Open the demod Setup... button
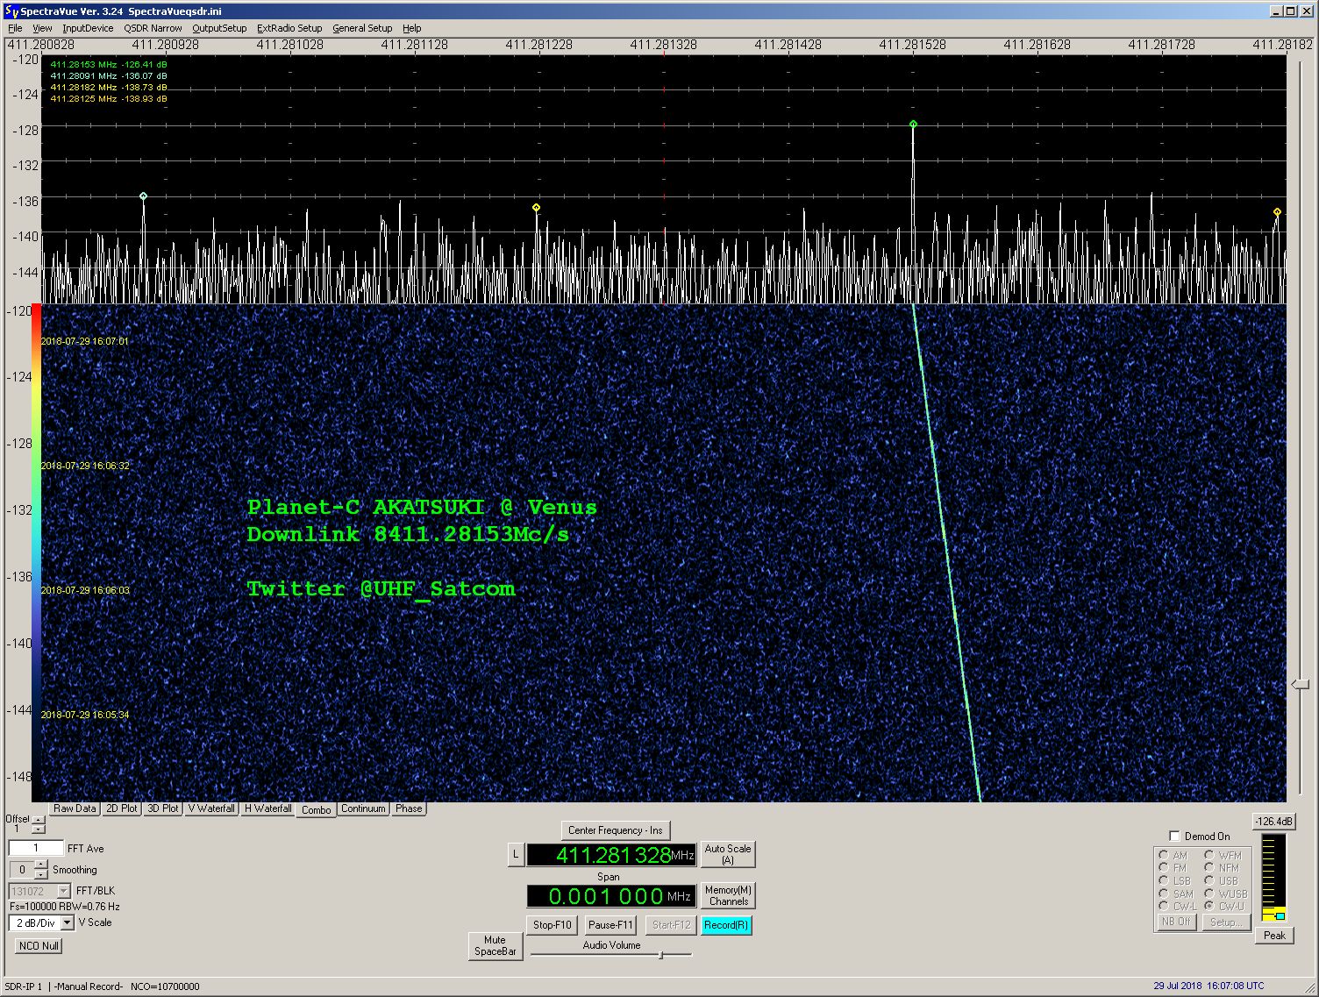Image resolution: width=1319 pixels, height=997 pixels. (x=1224, y=922)
